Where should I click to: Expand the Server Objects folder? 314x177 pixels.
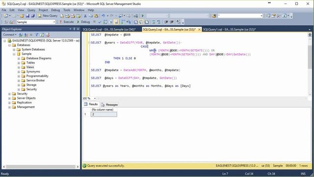pyautogui.click(x=9, y=98)
